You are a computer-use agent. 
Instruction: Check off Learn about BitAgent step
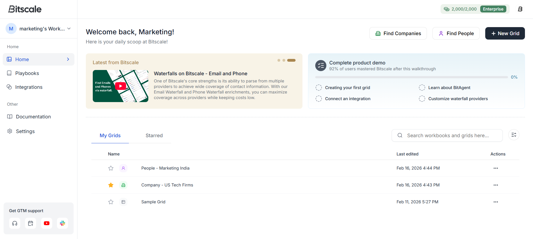click(422, 88)
